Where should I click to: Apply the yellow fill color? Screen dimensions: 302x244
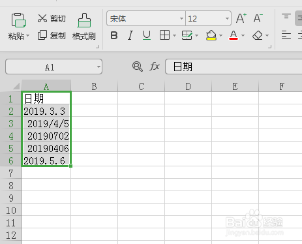[211, 35]
